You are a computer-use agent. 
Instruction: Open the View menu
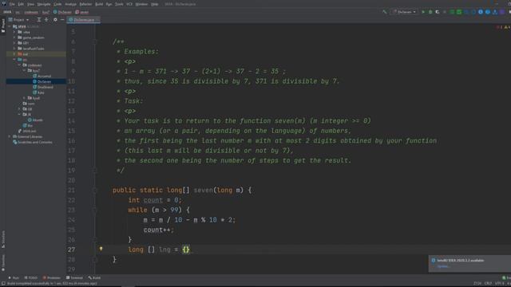pos(30,4)
